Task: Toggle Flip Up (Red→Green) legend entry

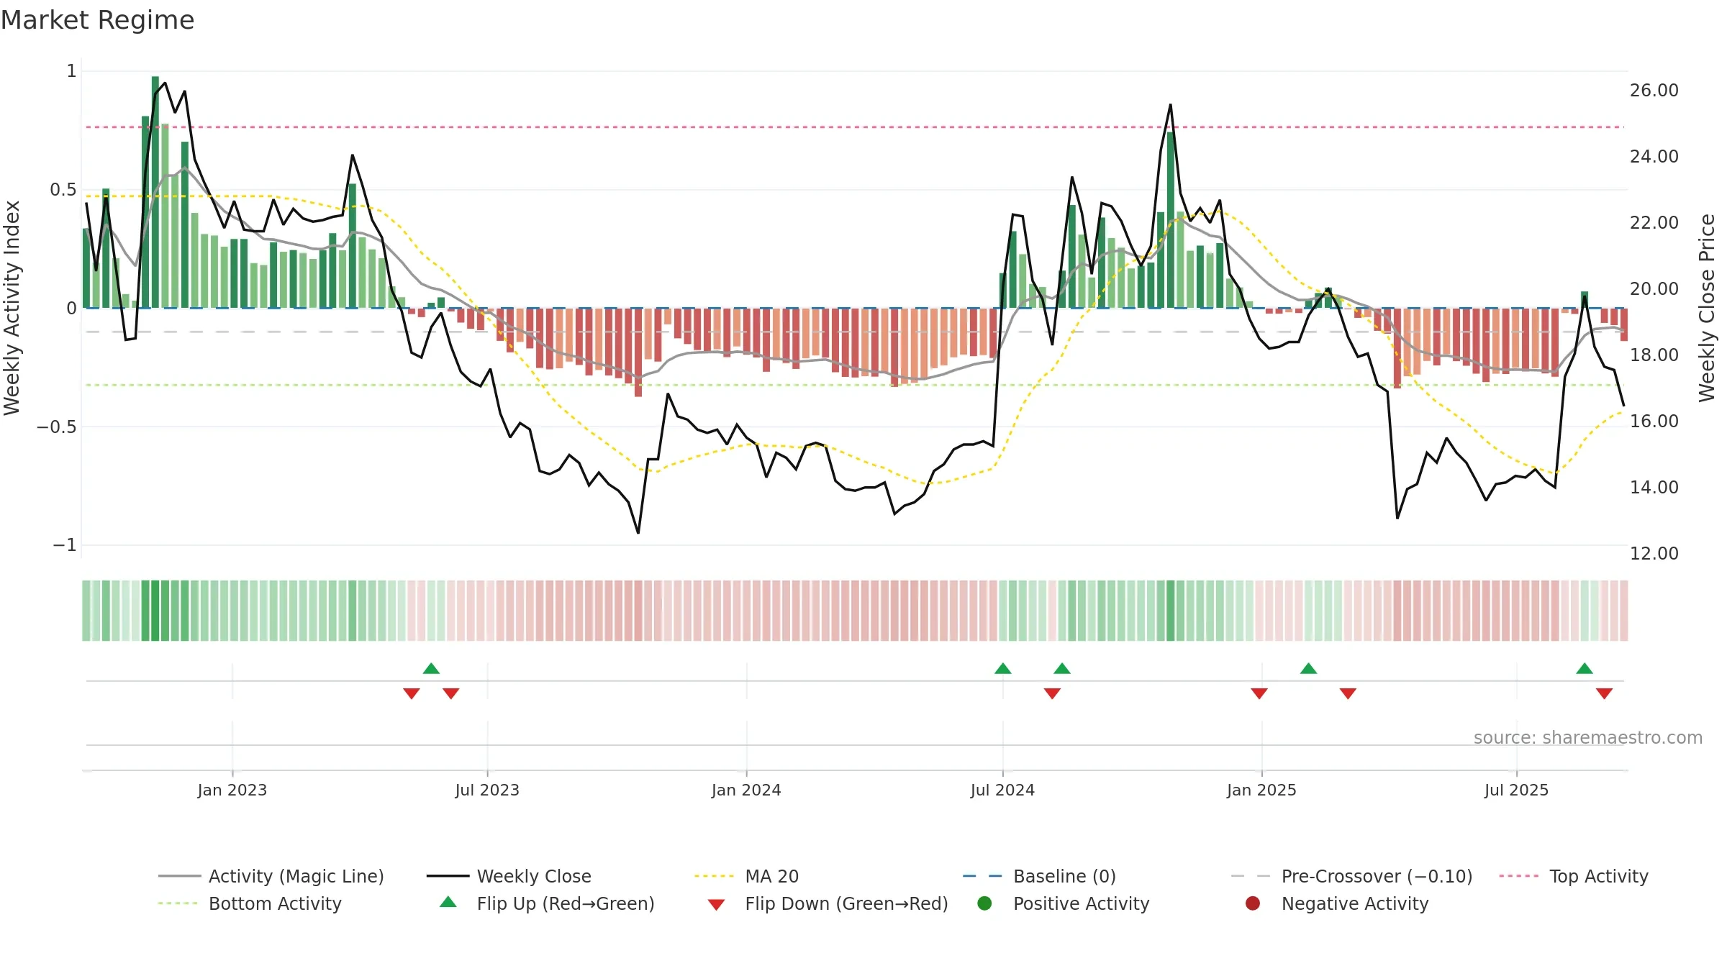Action: [547, 903]
